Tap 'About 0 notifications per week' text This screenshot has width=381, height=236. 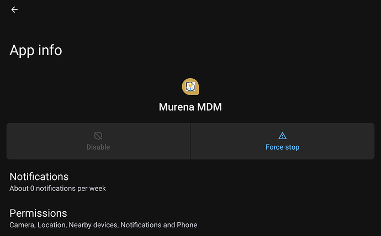click(57, 188)
